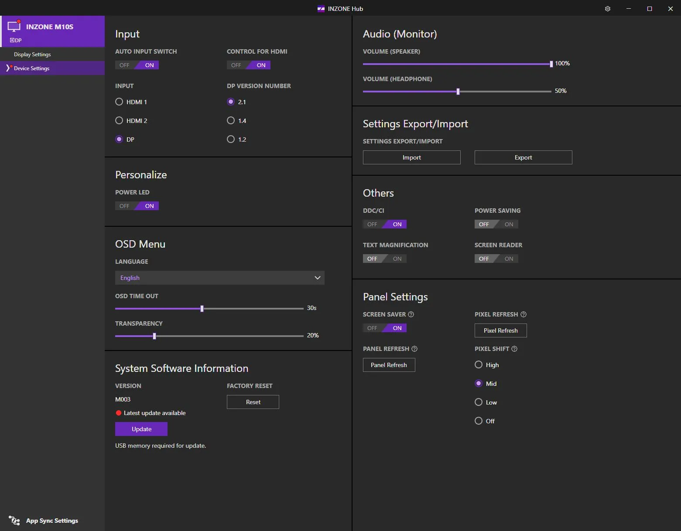Click the Pixel Refresh help icon
681x531 pixels.
[524, 314]
